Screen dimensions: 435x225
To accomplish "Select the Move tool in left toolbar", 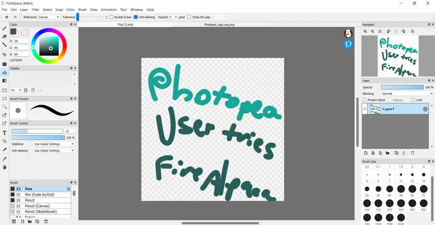I will pos(4,55).
